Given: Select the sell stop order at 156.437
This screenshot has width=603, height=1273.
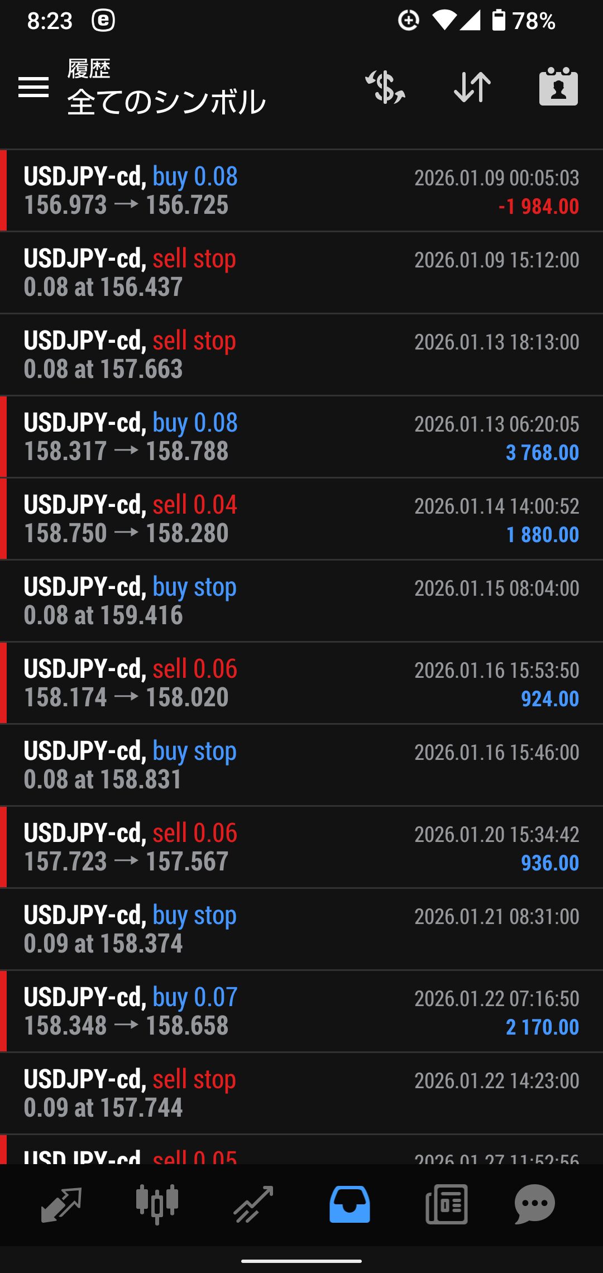Looking at the screenshot, I should pos(301,272).
